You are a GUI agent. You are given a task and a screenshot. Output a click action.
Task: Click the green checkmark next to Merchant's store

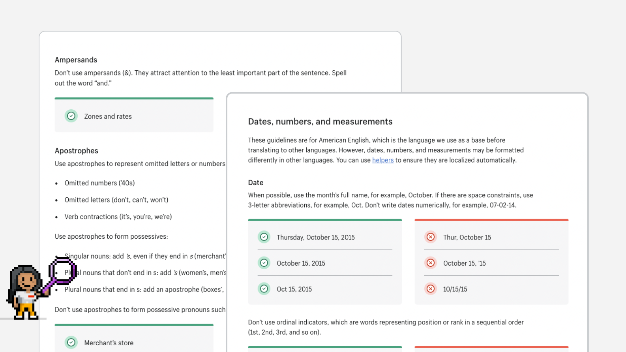point(71,343)
